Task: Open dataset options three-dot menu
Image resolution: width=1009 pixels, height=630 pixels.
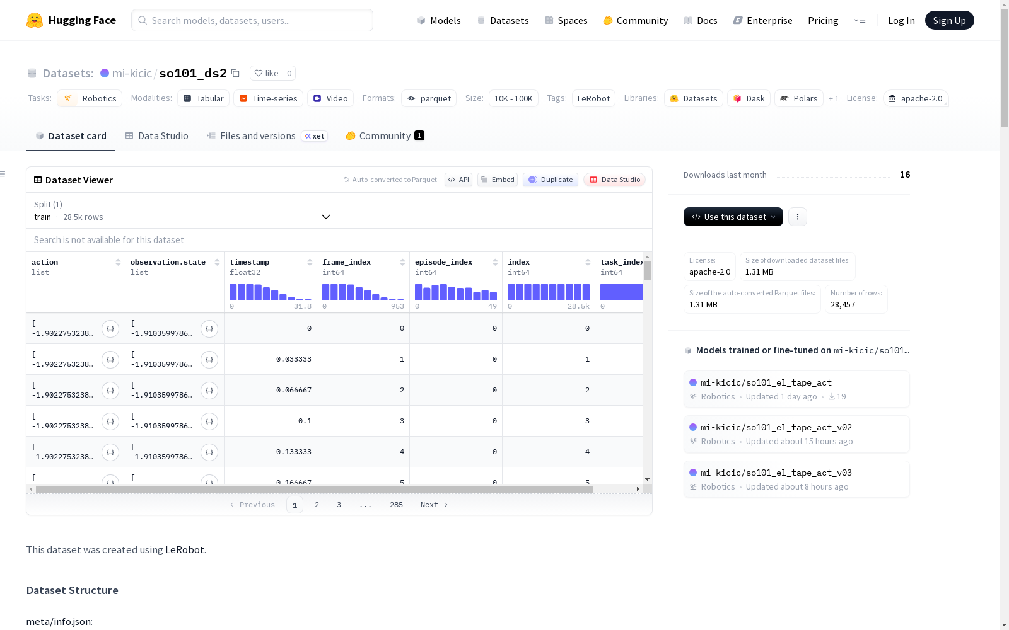Action: click(798, 217)
